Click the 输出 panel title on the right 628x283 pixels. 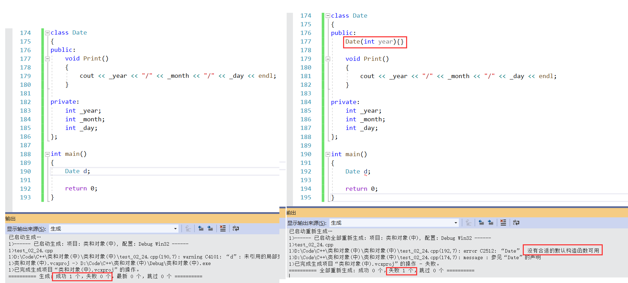click(291, 213)
